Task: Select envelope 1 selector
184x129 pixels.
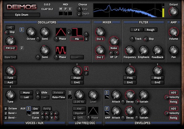Action: (107, 93)
